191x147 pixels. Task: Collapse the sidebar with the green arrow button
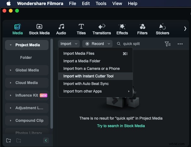point(46,140)
